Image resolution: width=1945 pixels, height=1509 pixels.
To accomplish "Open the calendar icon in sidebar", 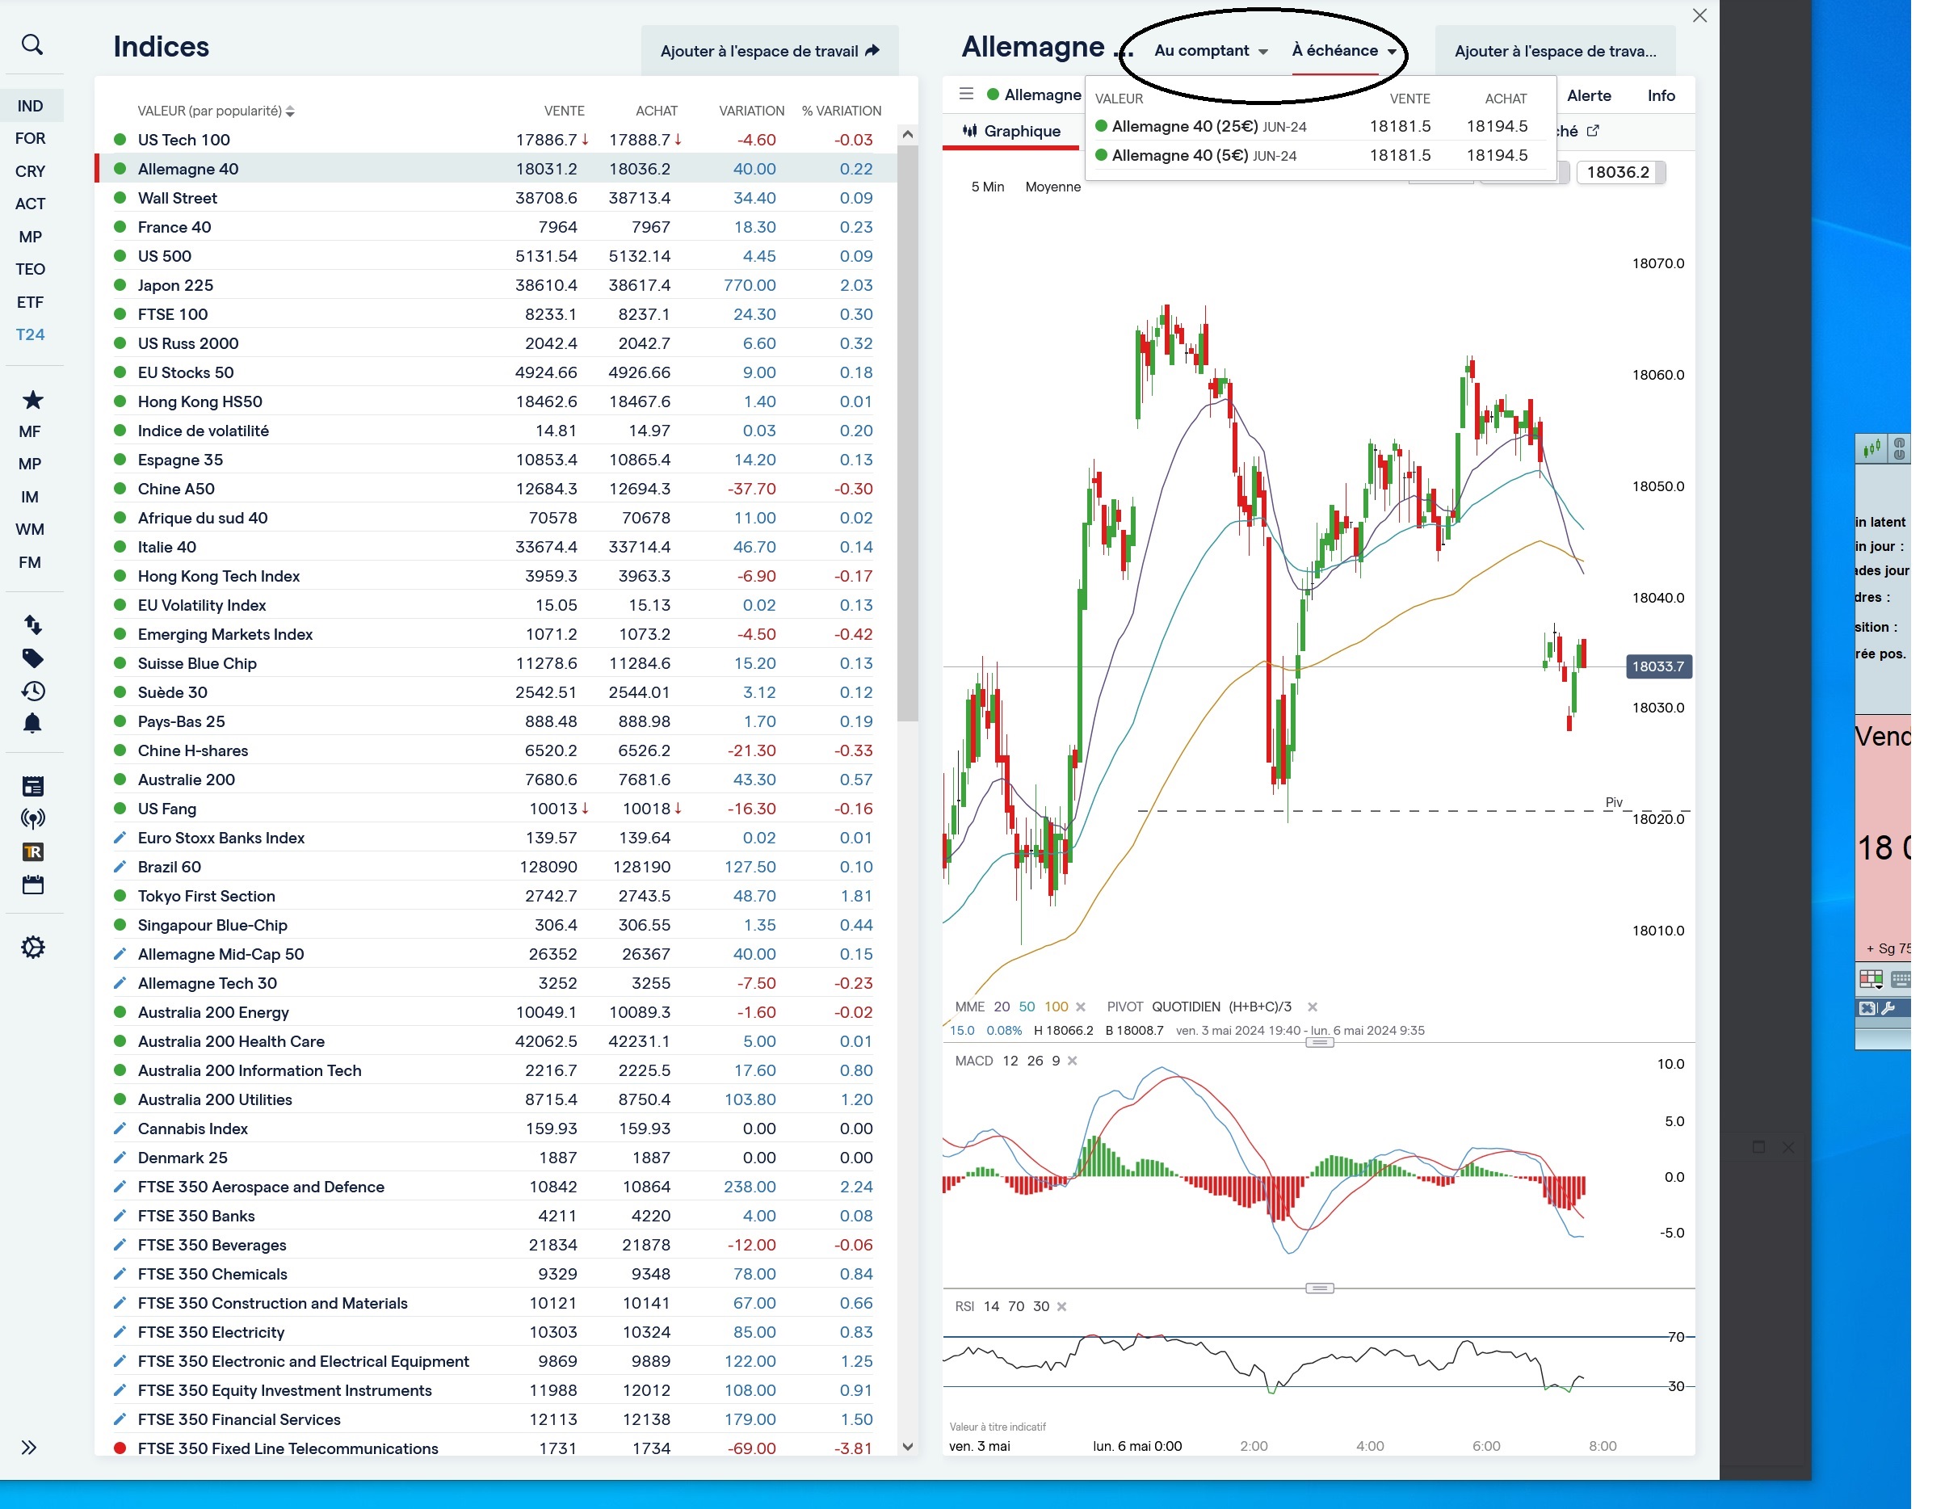I will 32,885.
